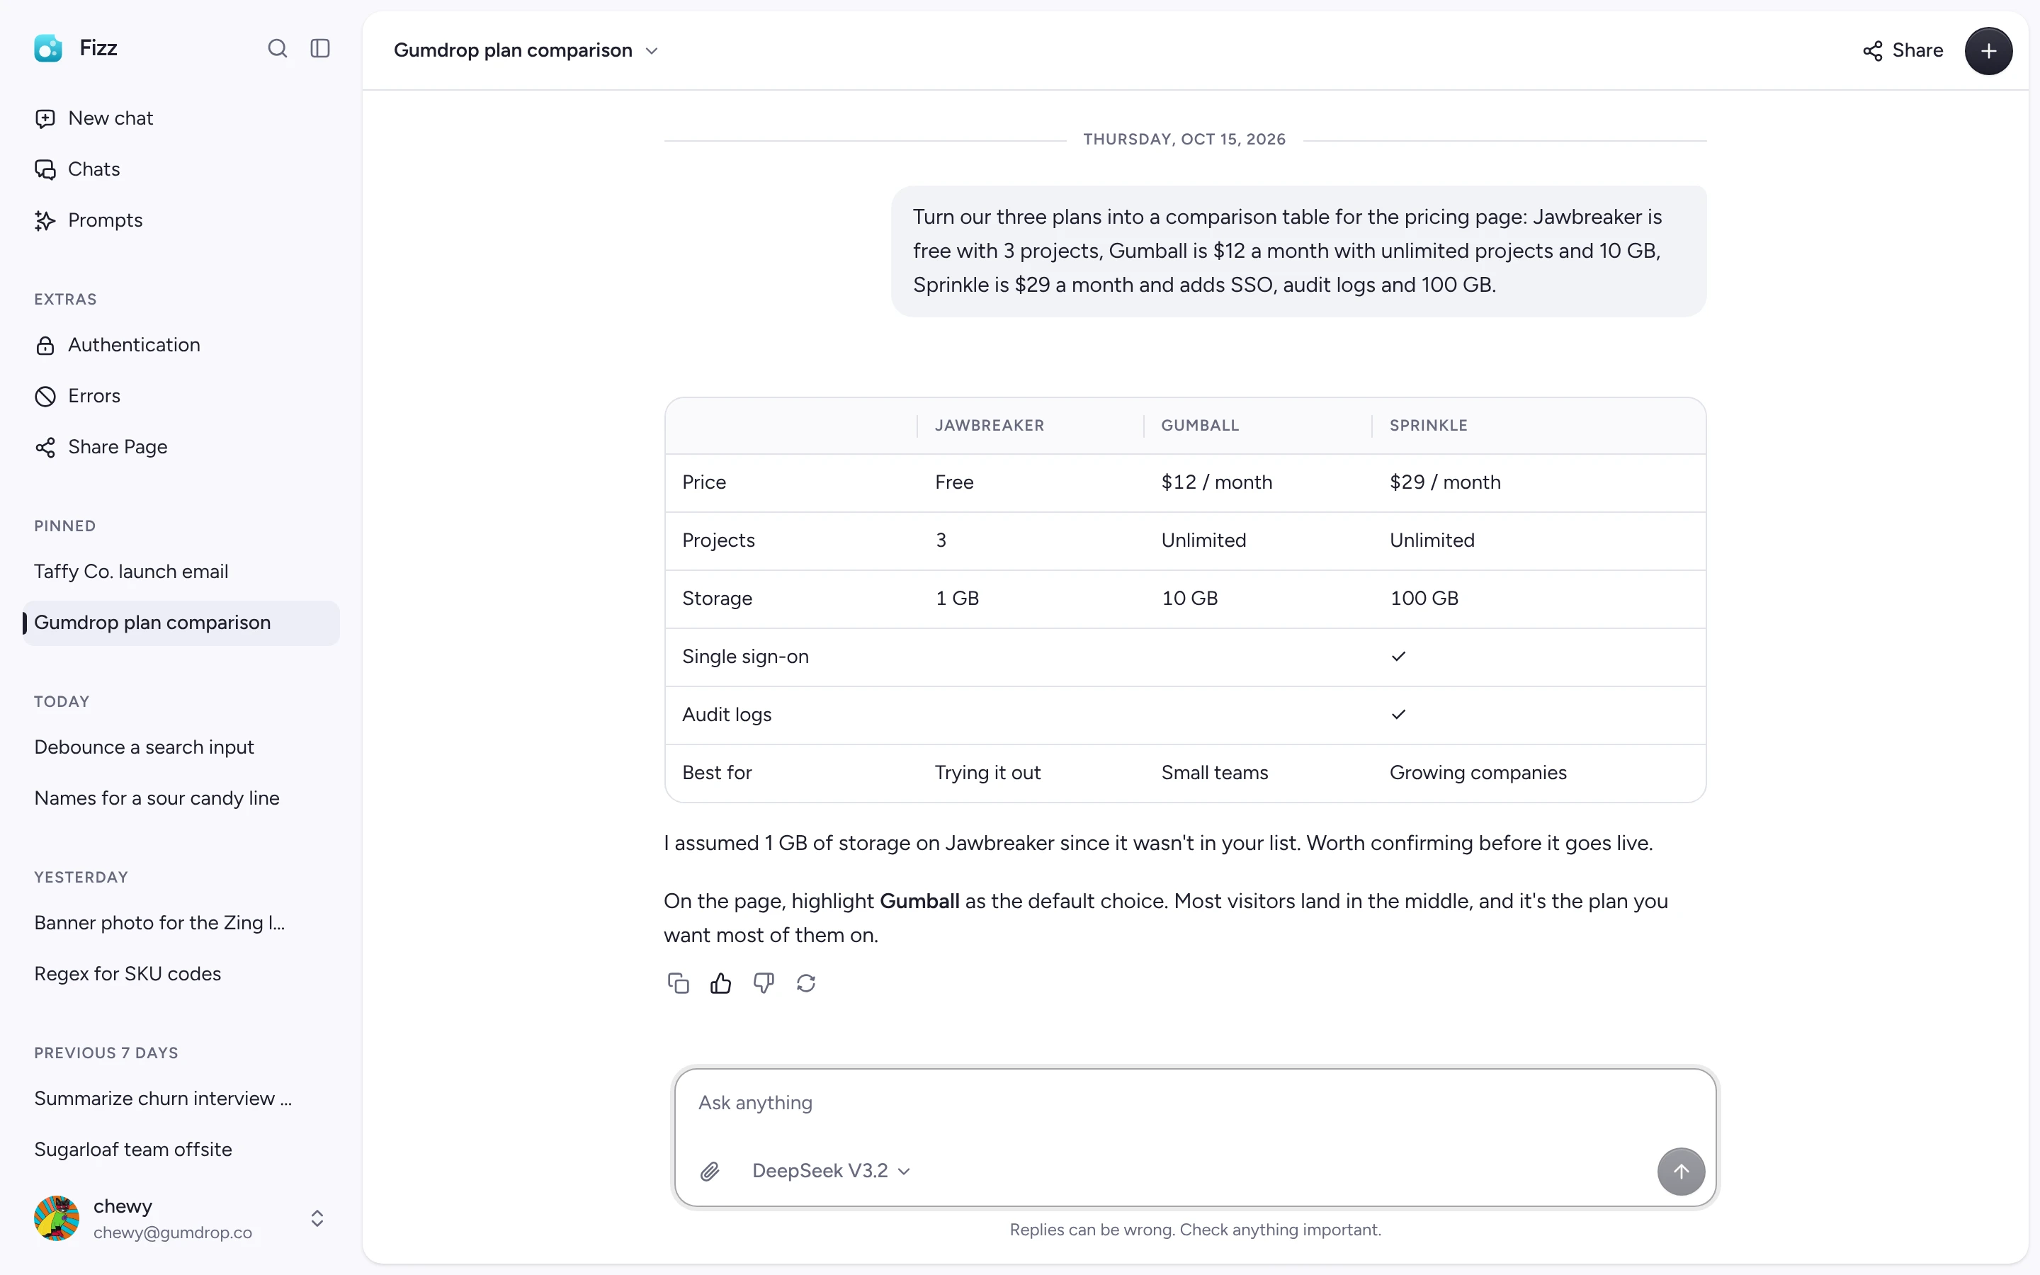The image size is (2040, 1275).
Task: Collapse the sidebar with the panel icon
Action: pos(320,48)
